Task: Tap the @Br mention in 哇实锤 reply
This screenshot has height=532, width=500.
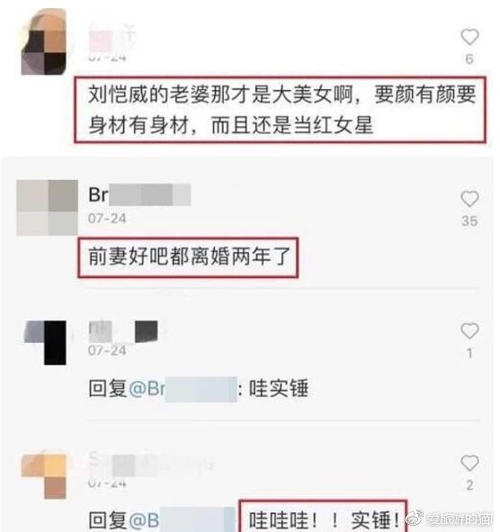Action: coord(183,389)
